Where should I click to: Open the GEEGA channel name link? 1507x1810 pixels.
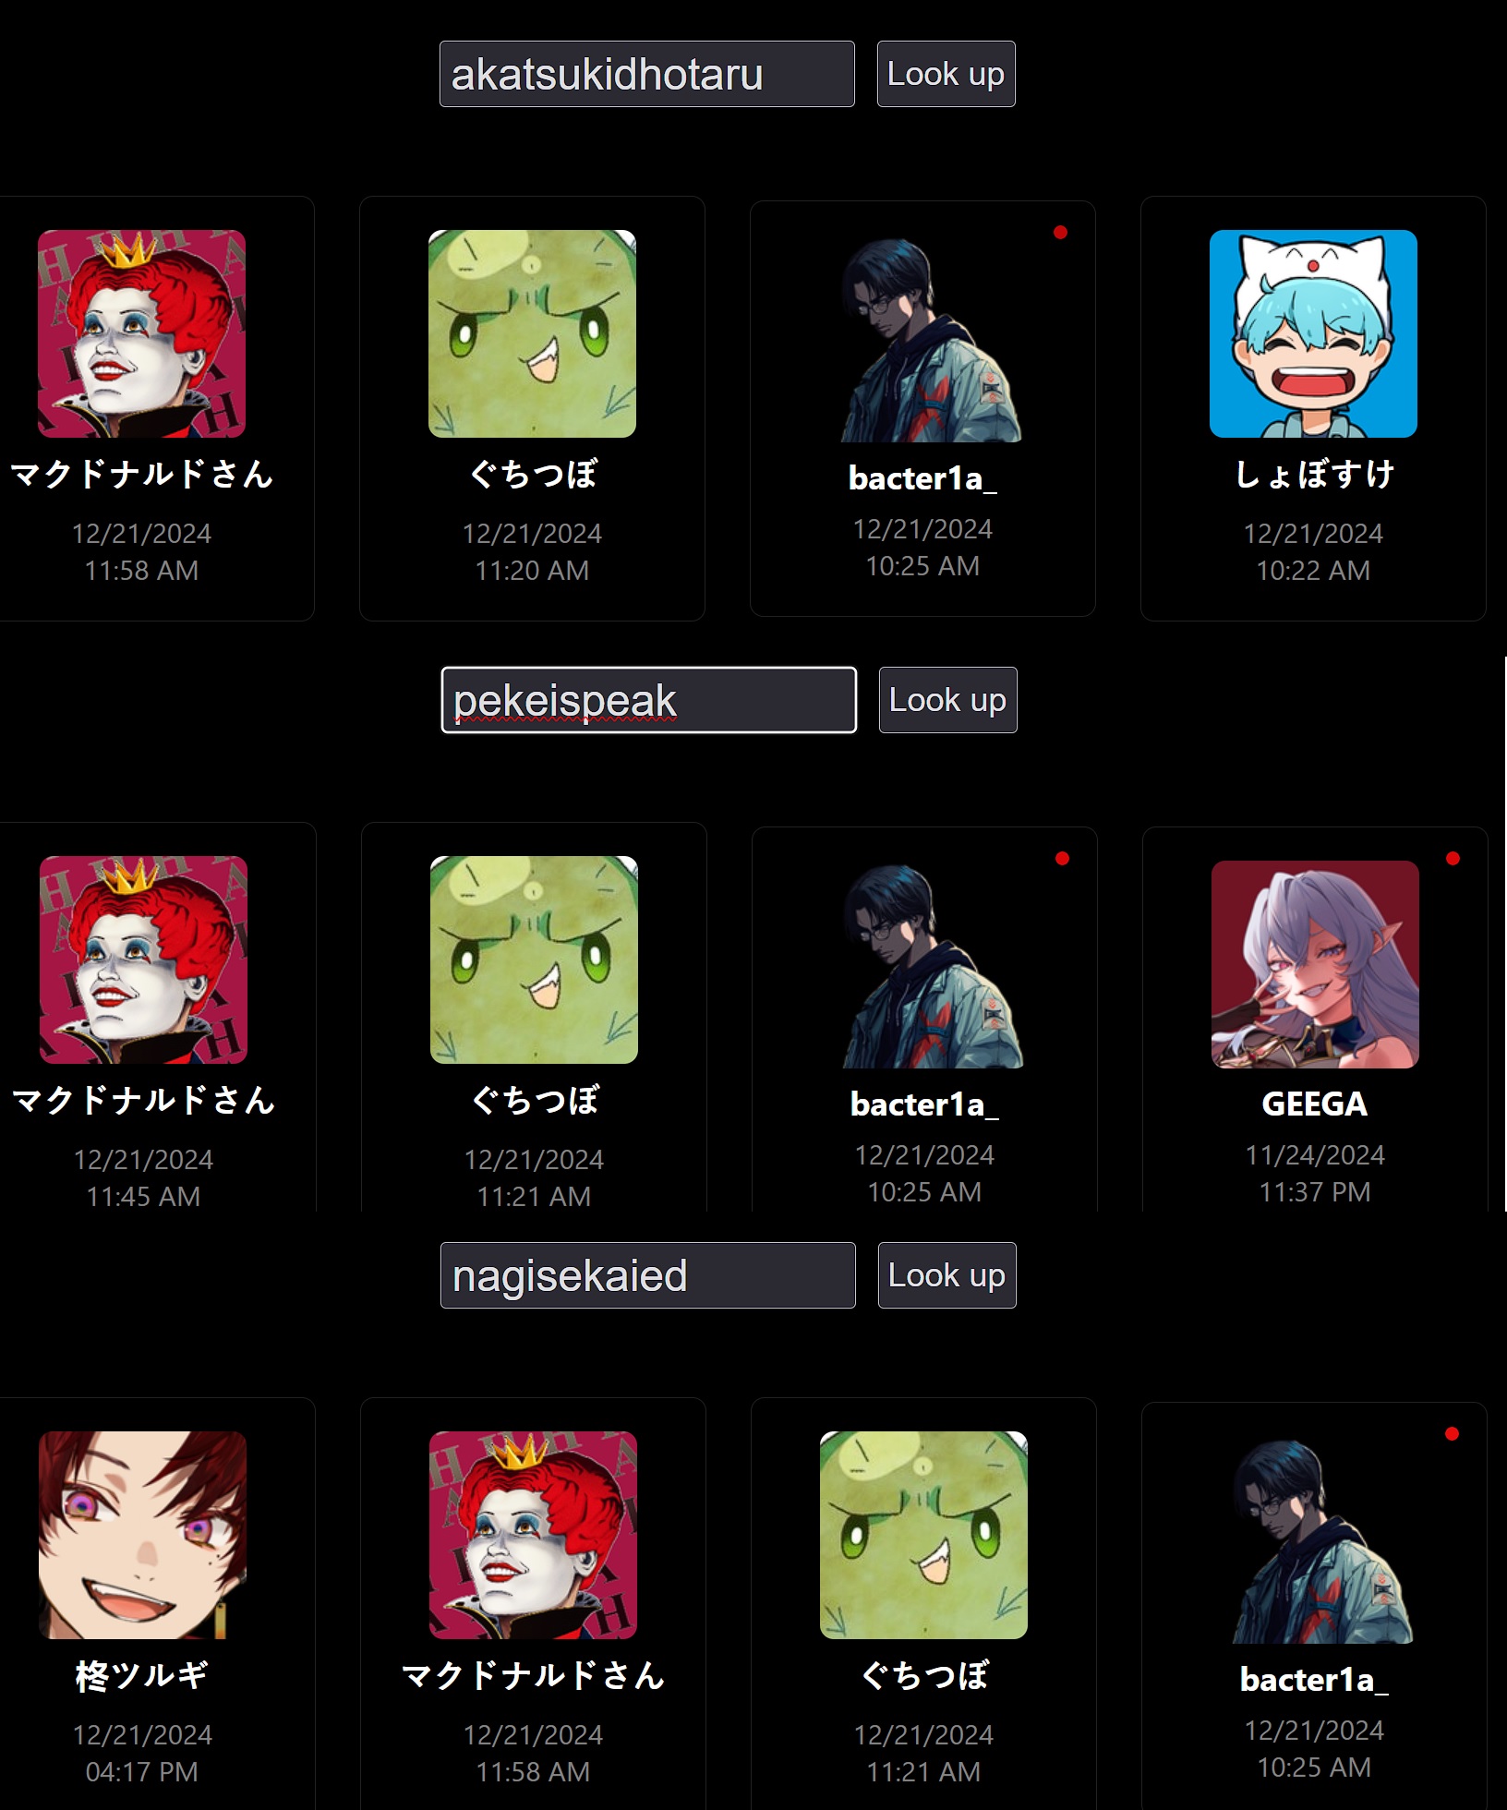pyautogui.click(x=1315, y=1104)
